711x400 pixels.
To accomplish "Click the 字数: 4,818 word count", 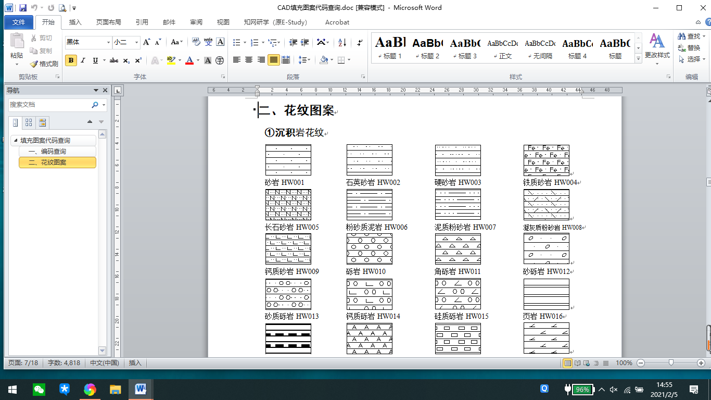I will click(64, 362).
